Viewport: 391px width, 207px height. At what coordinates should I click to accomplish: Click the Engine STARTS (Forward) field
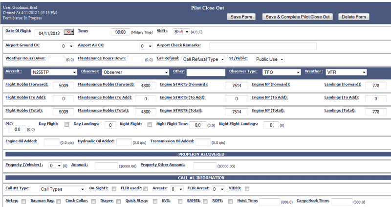237,86
